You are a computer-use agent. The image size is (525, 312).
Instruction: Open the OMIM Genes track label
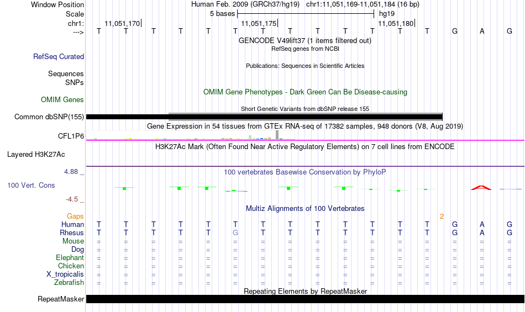click(62, 99)
